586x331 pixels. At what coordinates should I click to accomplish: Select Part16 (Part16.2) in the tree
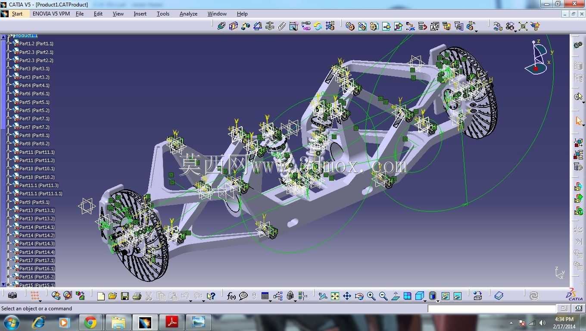pos(37,277)
